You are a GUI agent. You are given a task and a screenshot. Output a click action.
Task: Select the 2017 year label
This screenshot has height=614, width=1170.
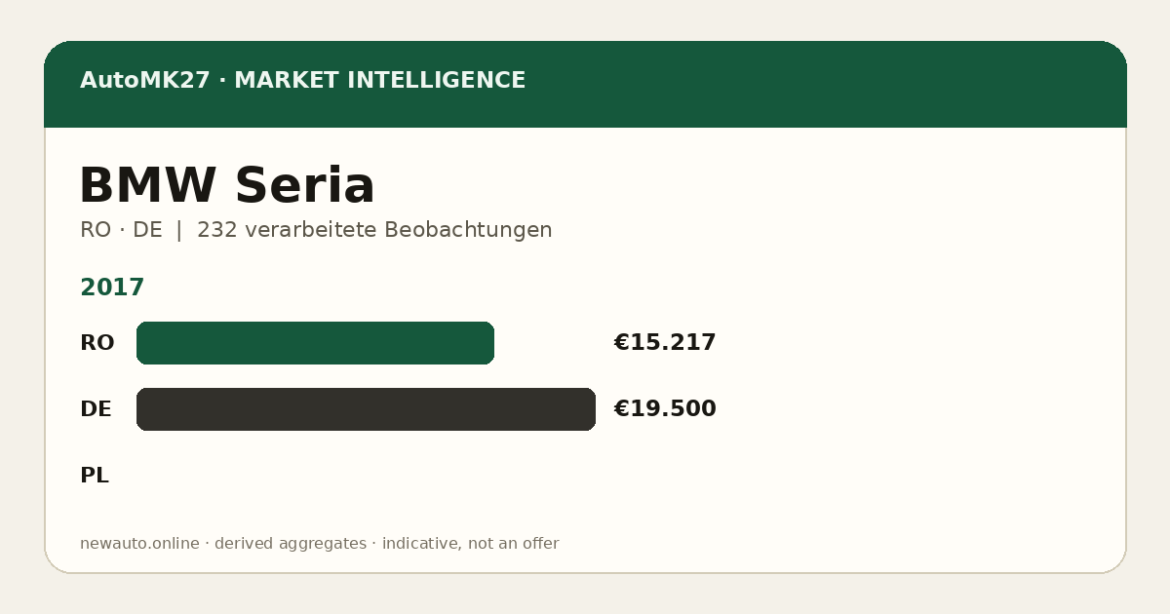click(112, 288)
